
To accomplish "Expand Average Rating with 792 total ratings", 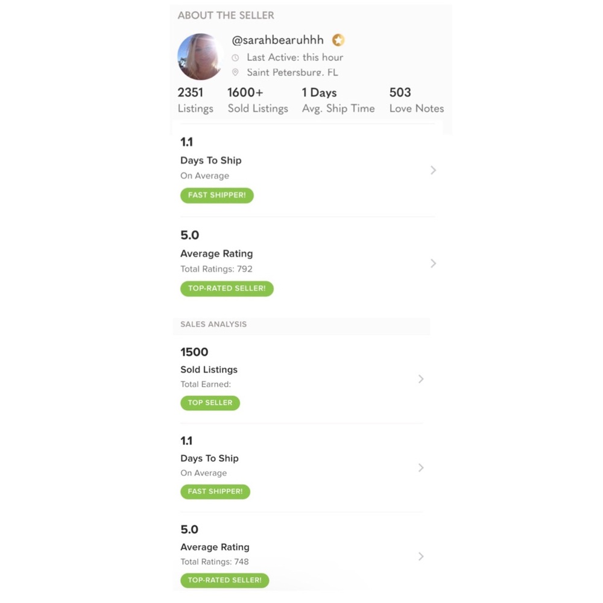I will (434, 264).
